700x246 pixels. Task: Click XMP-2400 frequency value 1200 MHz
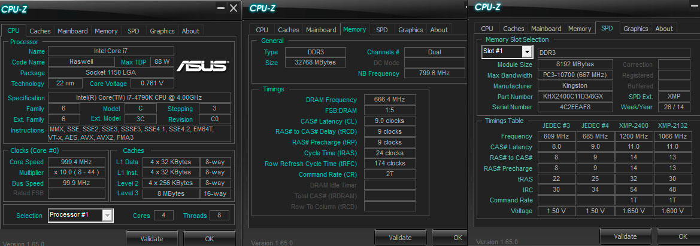(634, 136)
